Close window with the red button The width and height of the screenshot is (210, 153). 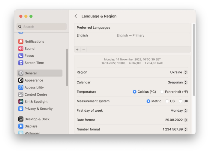pyautogui.click(x=21, y=16)
